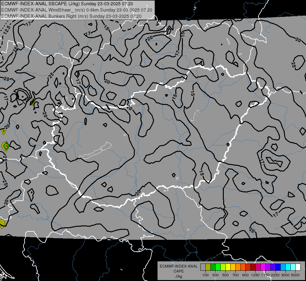Pick the cyan swatch after 3000
The width and height of the screenshot is (306, 281).
click(x=288, y=267)
